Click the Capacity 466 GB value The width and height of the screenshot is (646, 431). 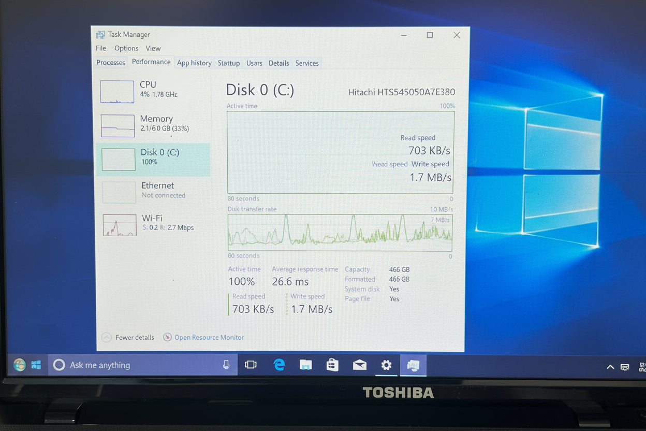point(399,269)
